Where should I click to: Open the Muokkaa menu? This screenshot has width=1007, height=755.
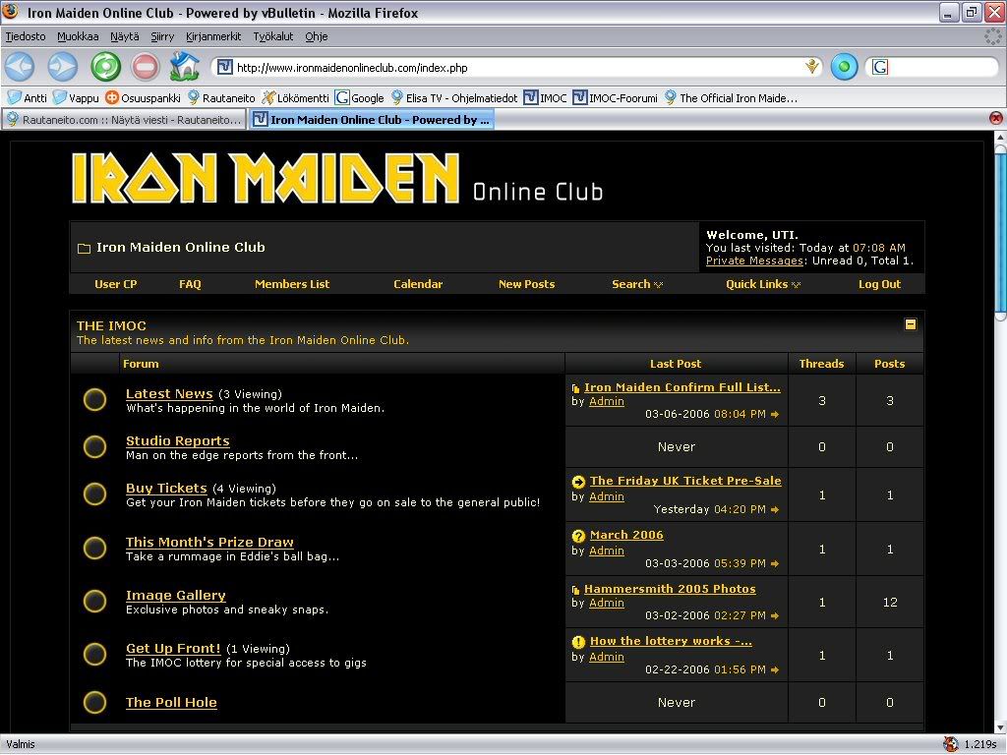click(x=78, y=36)
